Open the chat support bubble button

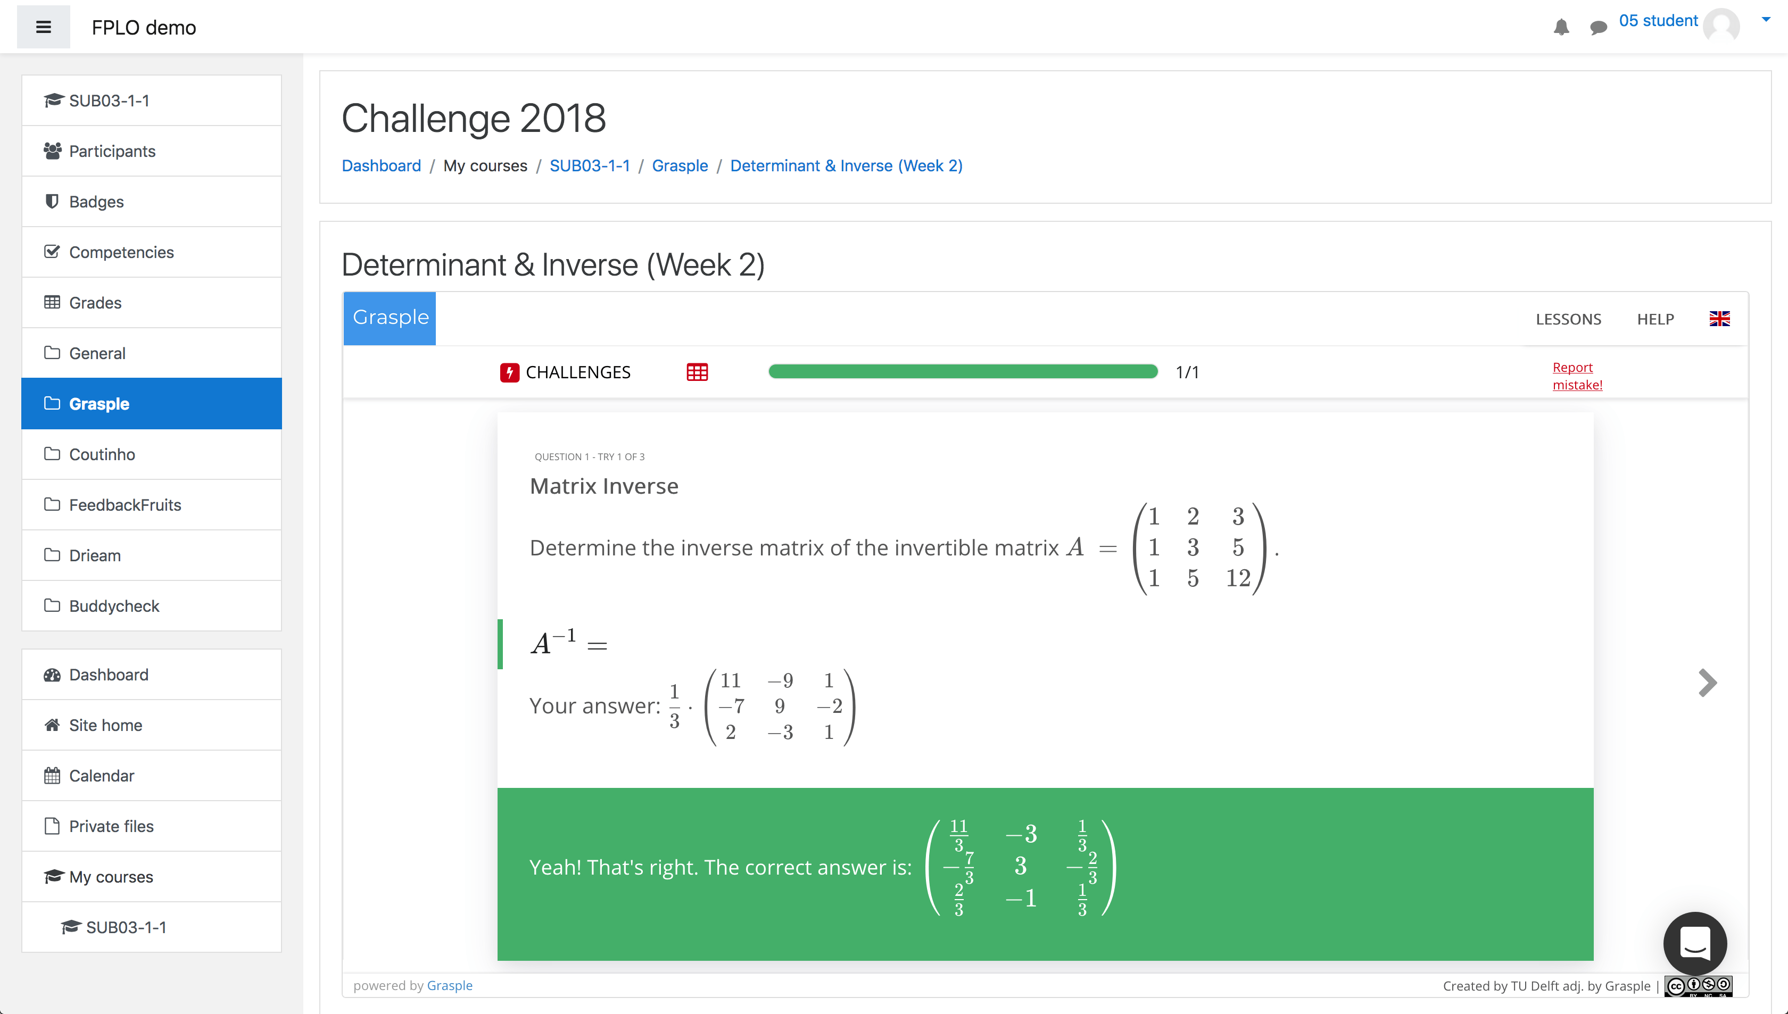tap(1694, 943)
